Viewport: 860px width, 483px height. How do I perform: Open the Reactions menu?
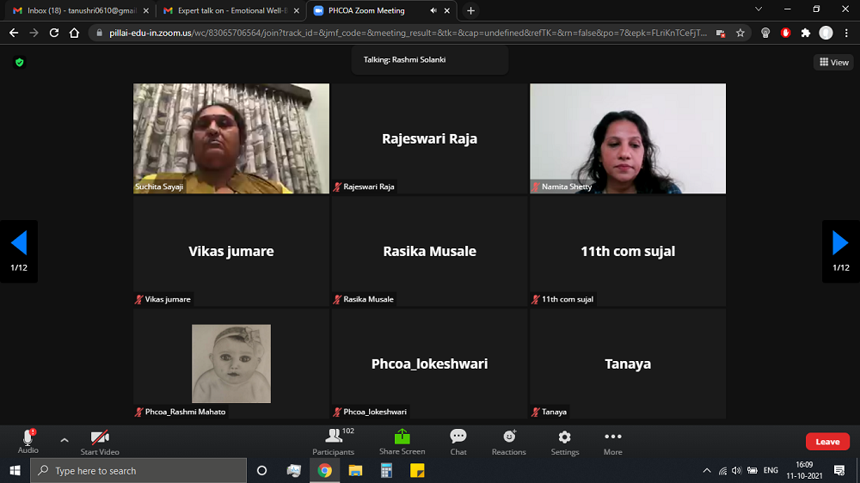click(508, 442)
